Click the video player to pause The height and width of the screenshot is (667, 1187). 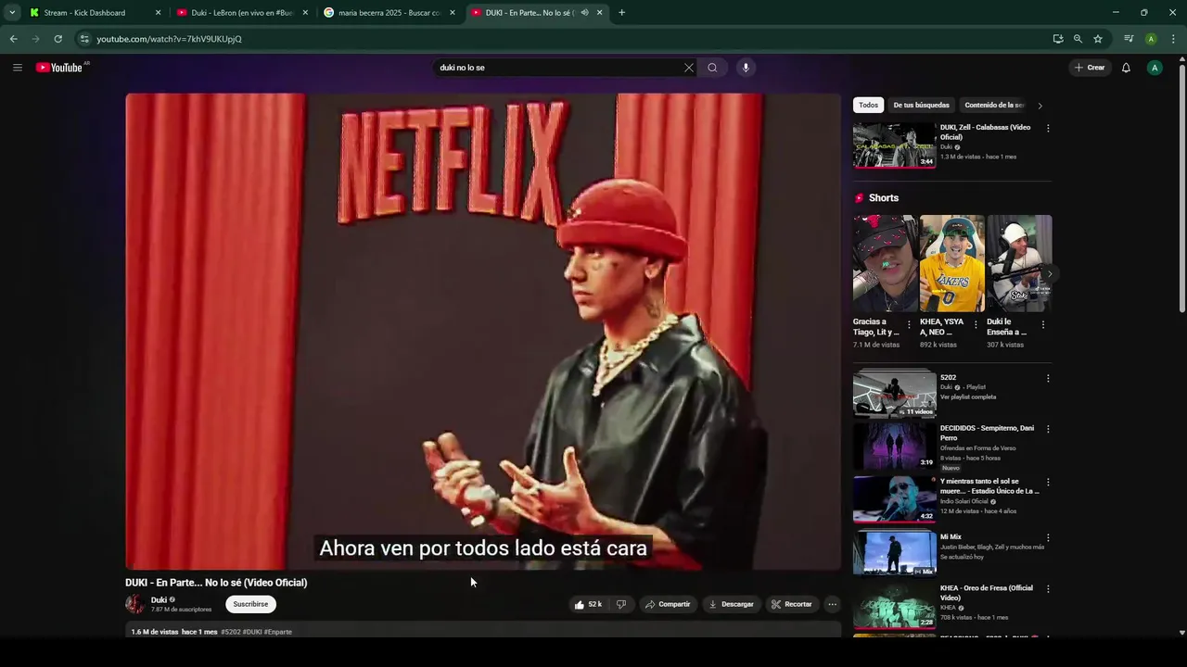[483, 331]
